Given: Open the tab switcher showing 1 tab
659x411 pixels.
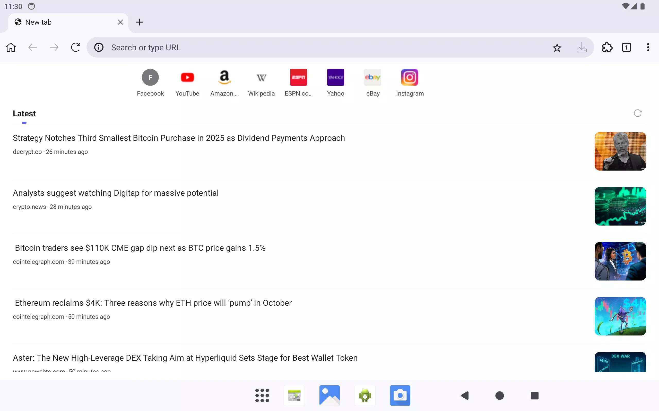Looking at the screenshot, I should pyautogui.click(x=626, y=48).
